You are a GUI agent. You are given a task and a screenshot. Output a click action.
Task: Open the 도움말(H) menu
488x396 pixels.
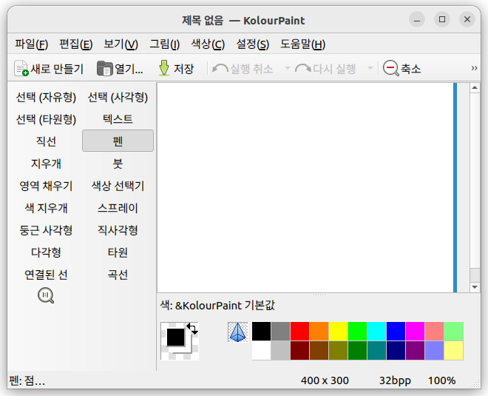click(302, 44)
